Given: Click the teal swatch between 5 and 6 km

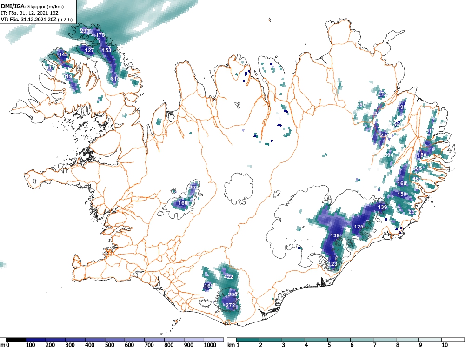Looking at the screenshot, I should coord(339,340).
